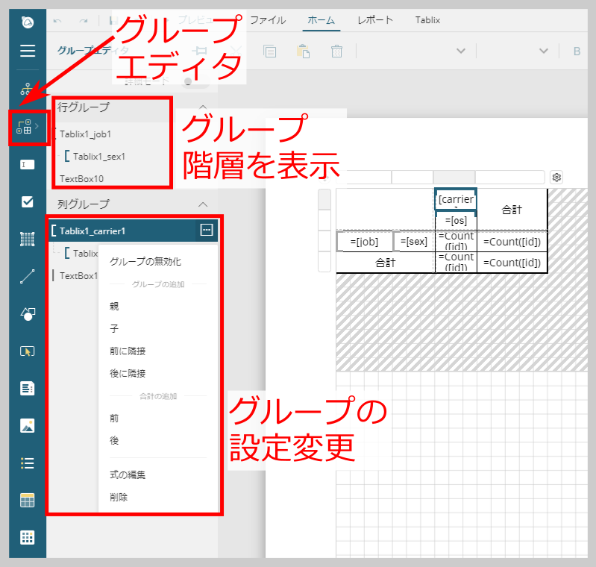Select the List tool in the sidebar
596x567 pixels.
(28, 463)
